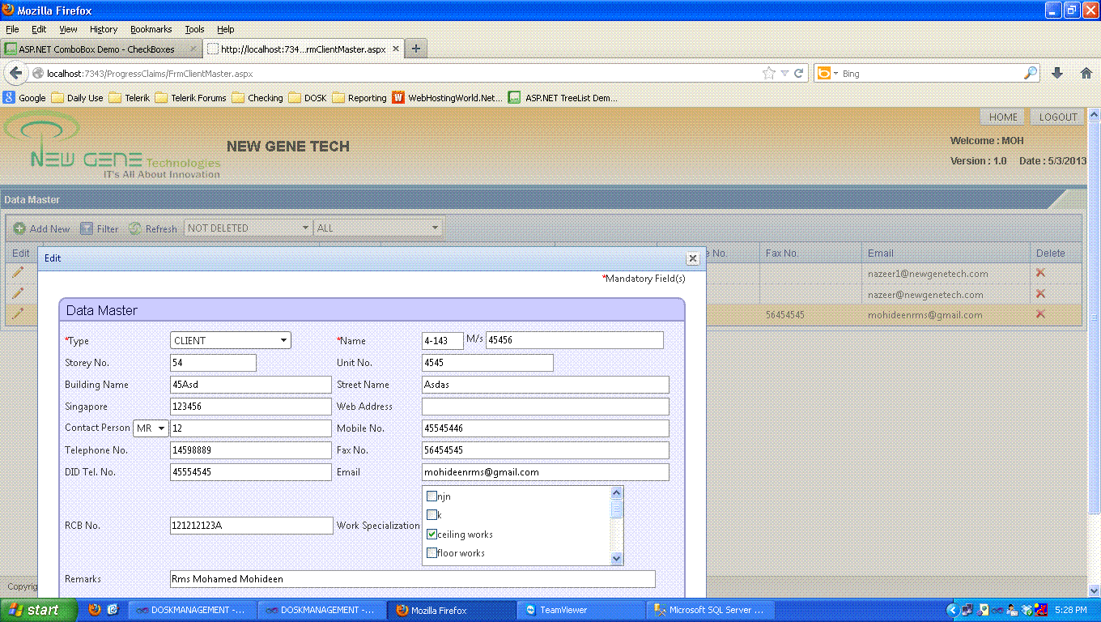
Task: Click the Mobile No. input field
Action: click(546, 428)
